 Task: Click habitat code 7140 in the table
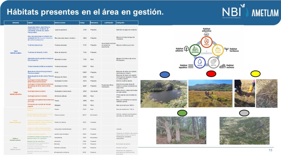(85, 52)
